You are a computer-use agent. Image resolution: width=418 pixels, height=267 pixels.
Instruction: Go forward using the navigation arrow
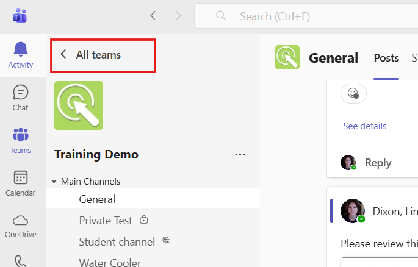178,15
